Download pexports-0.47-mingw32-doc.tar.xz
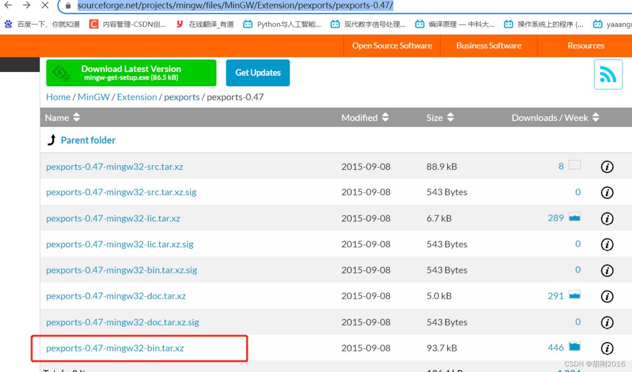The image size is (632, 372). 116,296
